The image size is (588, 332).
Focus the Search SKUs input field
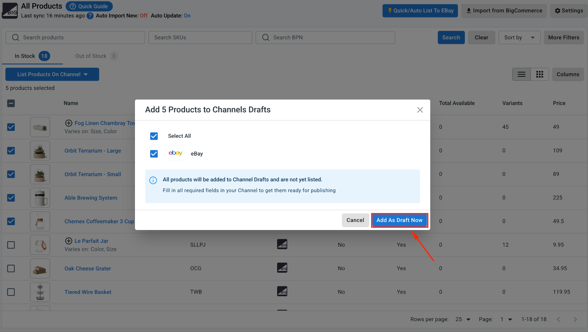pyautogui.click(x=200, y=38)
